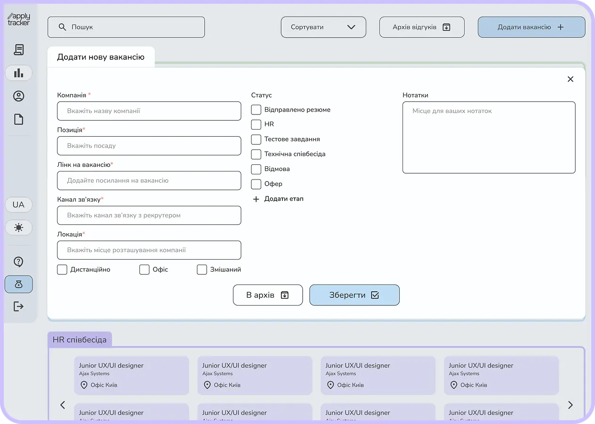
Task: Toggle the light theme sun icon
Action: [x=19, y=228]
